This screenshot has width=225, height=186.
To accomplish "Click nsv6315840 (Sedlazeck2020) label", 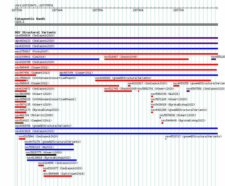I will (x=38, y=136).
